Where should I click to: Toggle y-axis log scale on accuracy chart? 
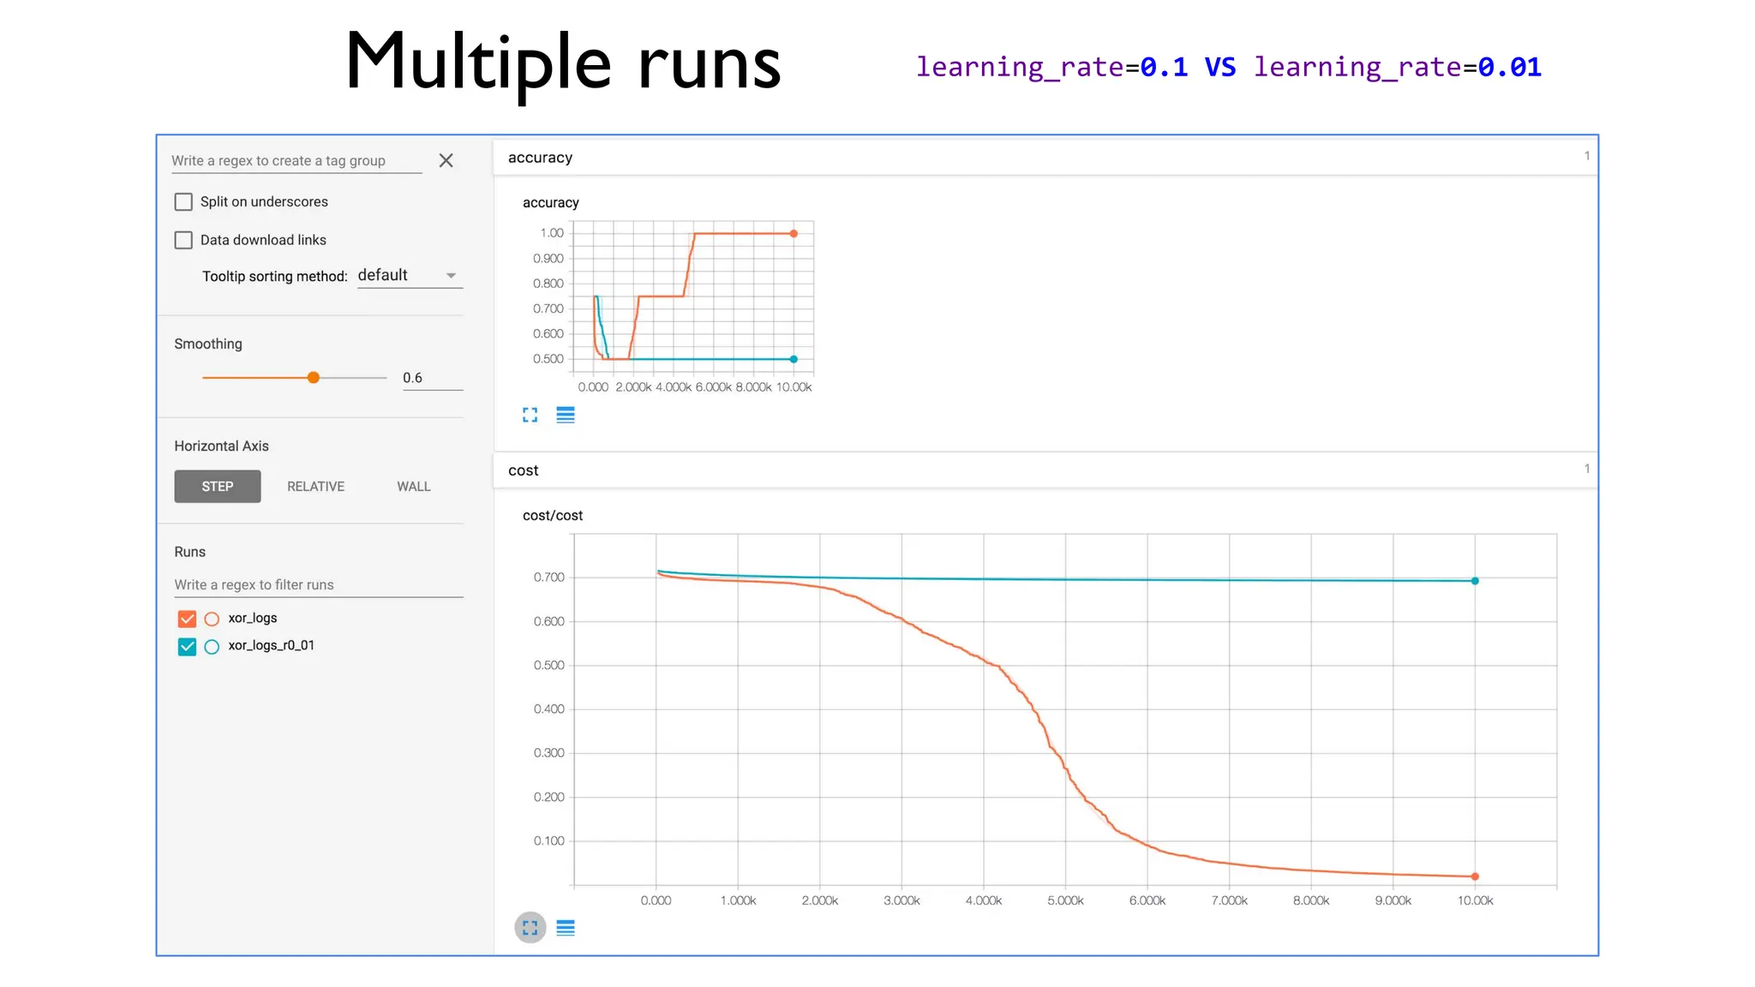[x=566, y=416]
